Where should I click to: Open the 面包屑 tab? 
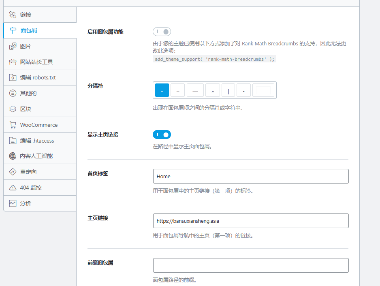pyautogui.click(x=40, y=30)
